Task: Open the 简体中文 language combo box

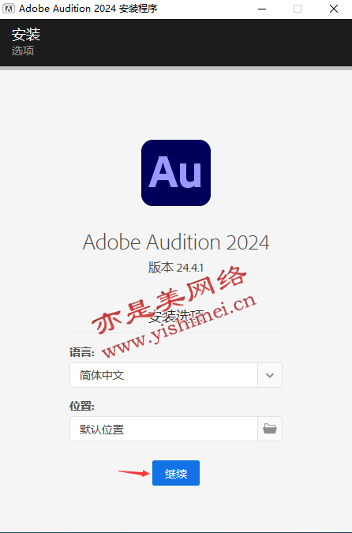Action: [x=176, y=375]
